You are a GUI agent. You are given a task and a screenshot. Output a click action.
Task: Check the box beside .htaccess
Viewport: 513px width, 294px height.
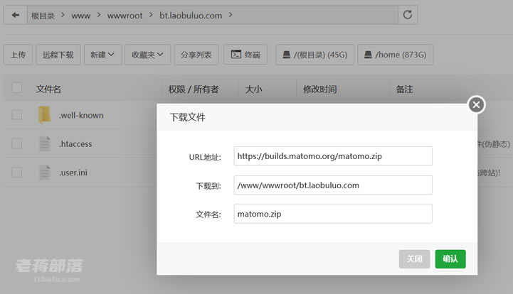[16, 143]
